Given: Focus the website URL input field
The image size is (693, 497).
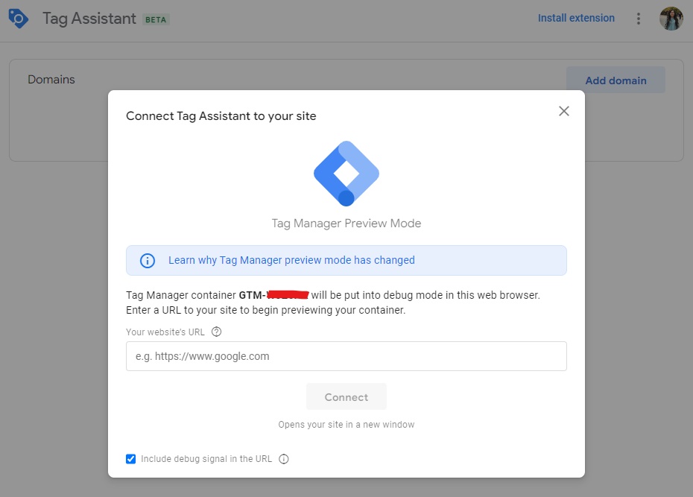Looking at the screenshot, I should point(346,356).
